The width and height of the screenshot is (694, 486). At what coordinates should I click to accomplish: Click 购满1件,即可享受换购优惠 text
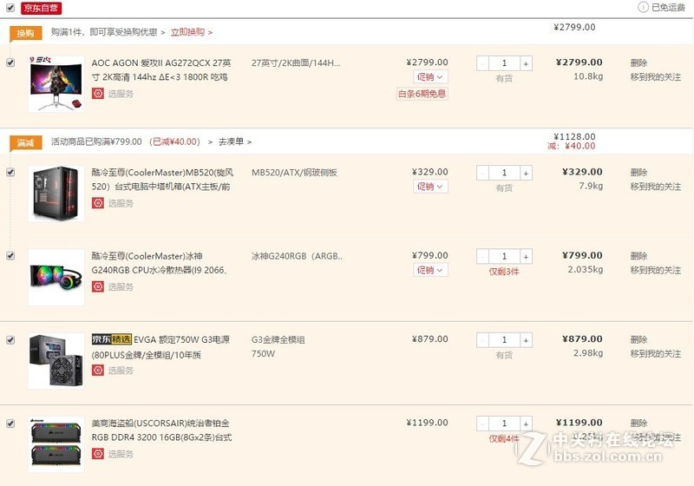(x=104, y=32)
